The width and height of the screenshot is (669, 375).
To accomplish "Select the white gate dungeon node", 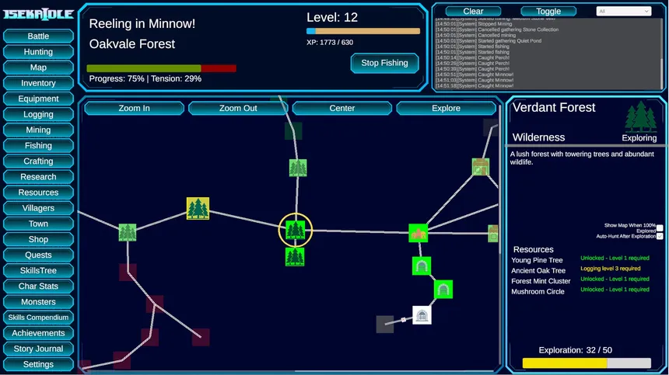I will pyautogui.click(x=422, y=314).
